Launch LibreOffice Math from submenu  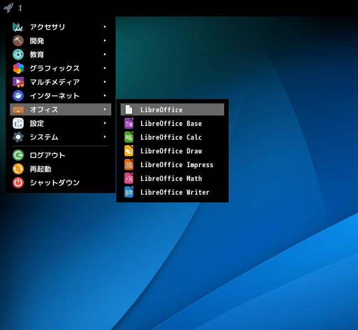click(172, 178)
